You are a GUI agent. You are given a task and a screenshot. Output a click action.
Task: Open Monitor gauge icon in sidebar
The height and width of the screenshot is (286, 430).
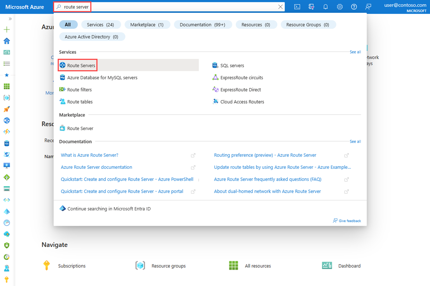[6, 223]
